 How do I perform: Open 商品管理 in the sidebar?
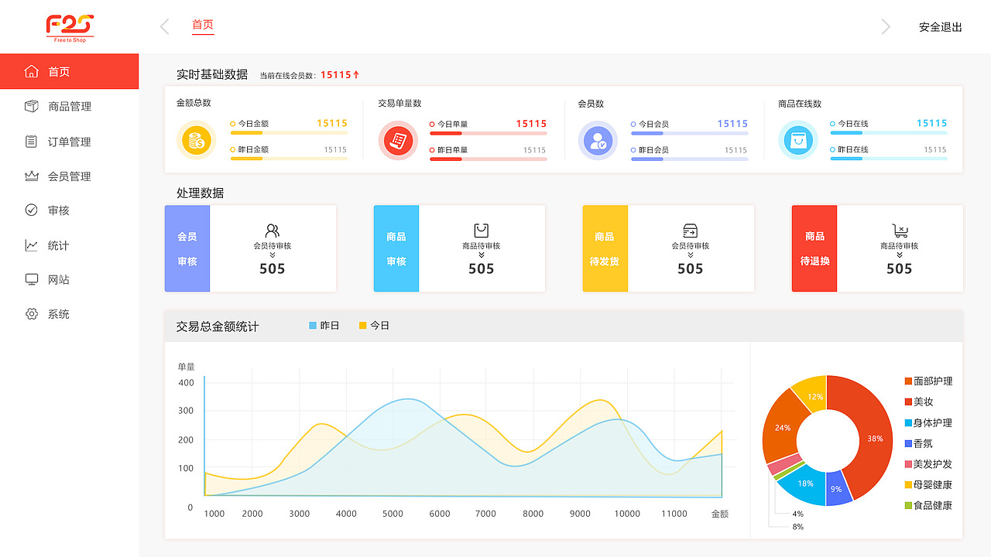[x=69, y=106]
